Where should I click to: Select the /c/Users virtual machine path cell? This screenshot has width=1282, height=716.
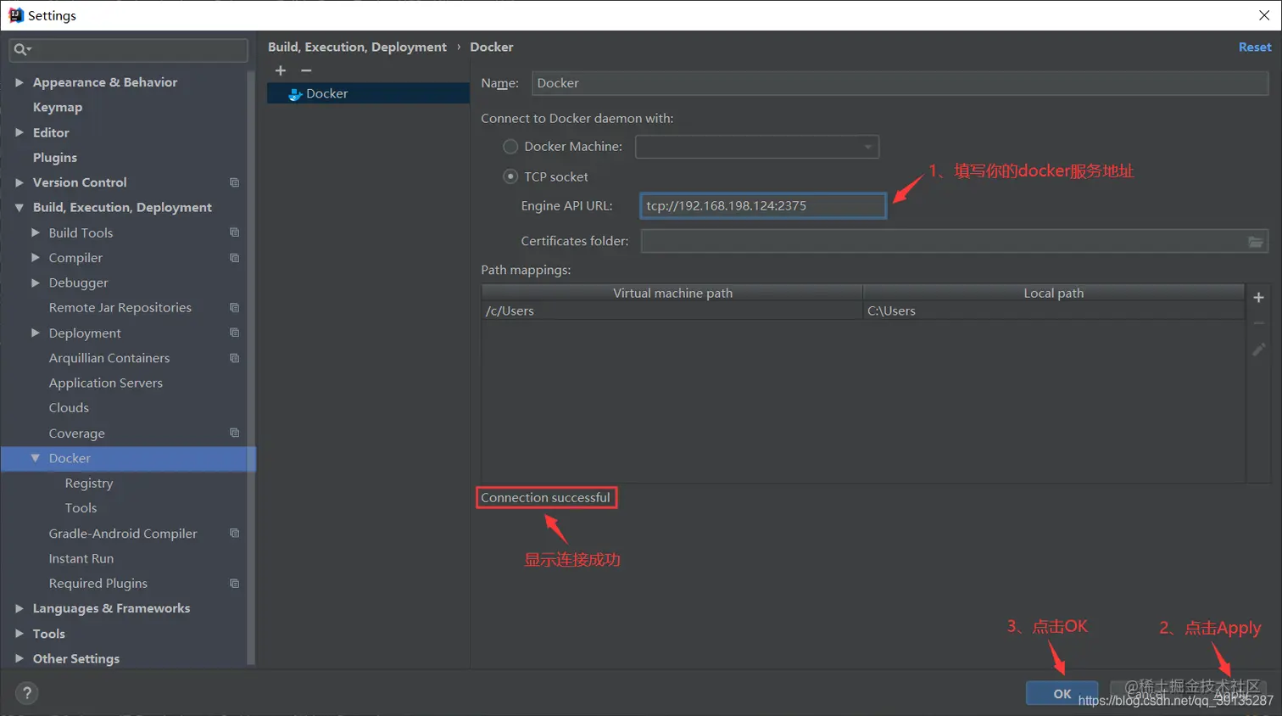coord(672,311)
